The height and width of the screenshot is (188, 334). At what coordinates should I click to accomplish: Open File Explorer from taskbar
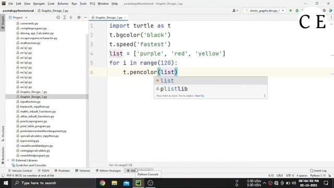(x=114, y=183)
